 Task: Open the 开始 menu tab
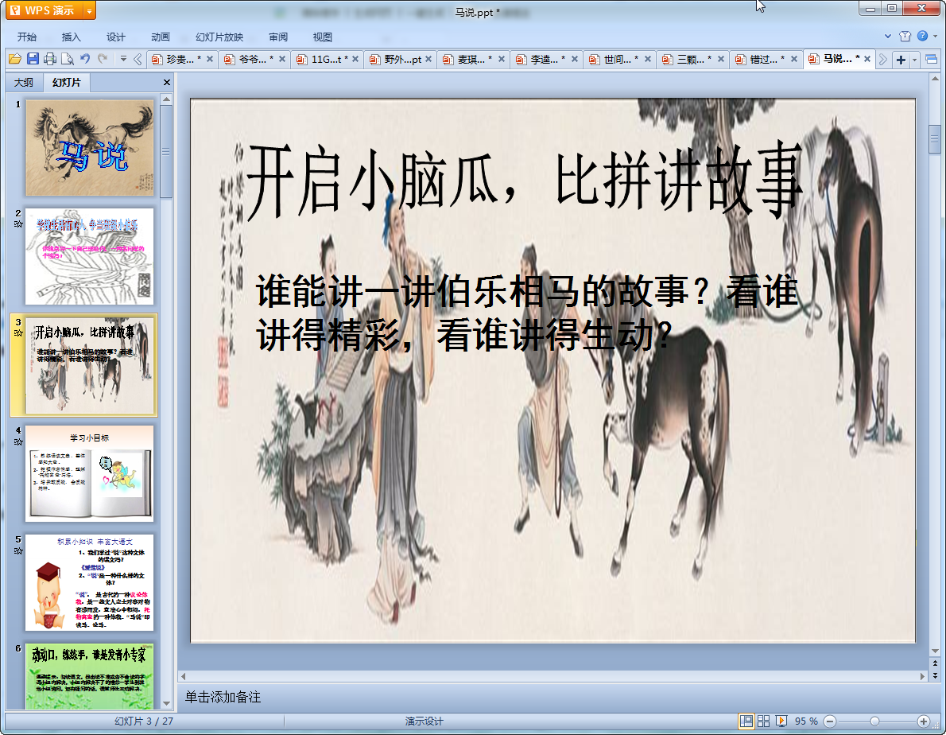pos(27,37)
